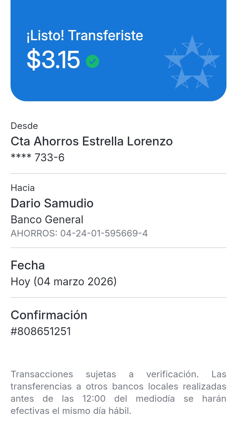Screen dimensions: 237x438
Task: Click the "Fecha" heading
Action: [x=28, y=265]
